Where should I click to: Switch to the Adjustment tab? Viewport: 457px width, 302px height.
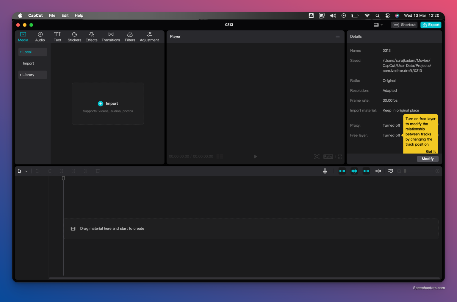coord(149,36)
